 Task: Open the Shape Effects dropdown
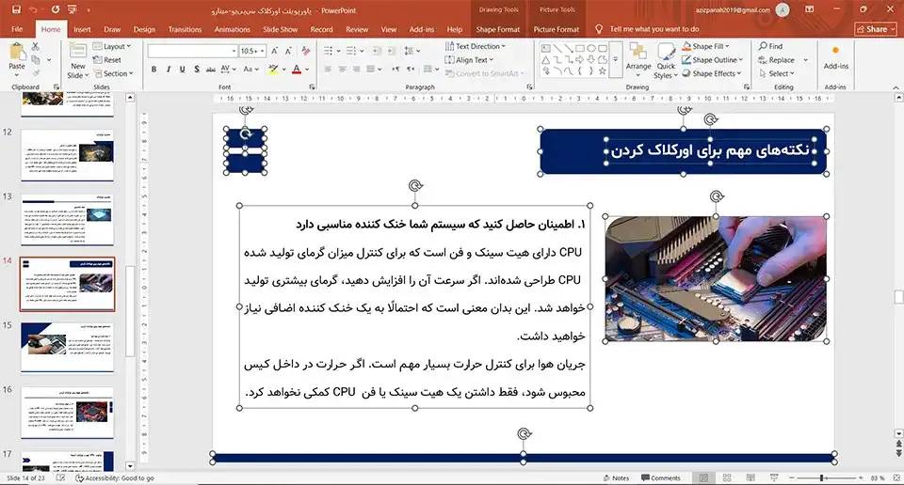click(712, 73)
